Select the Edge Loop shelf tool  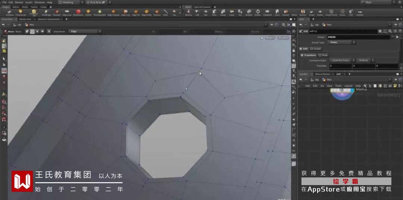pos(67,13)
